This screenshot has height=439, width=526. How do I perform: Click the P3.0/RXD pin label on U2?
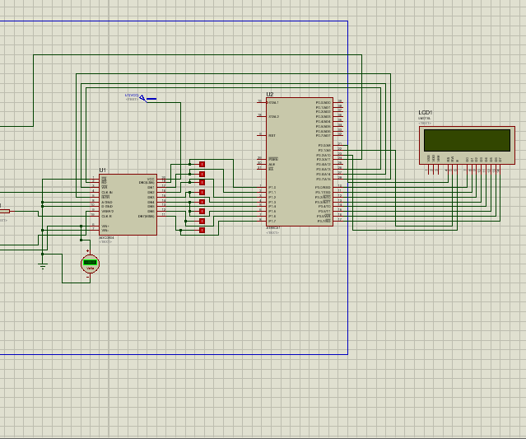[323, 188]
